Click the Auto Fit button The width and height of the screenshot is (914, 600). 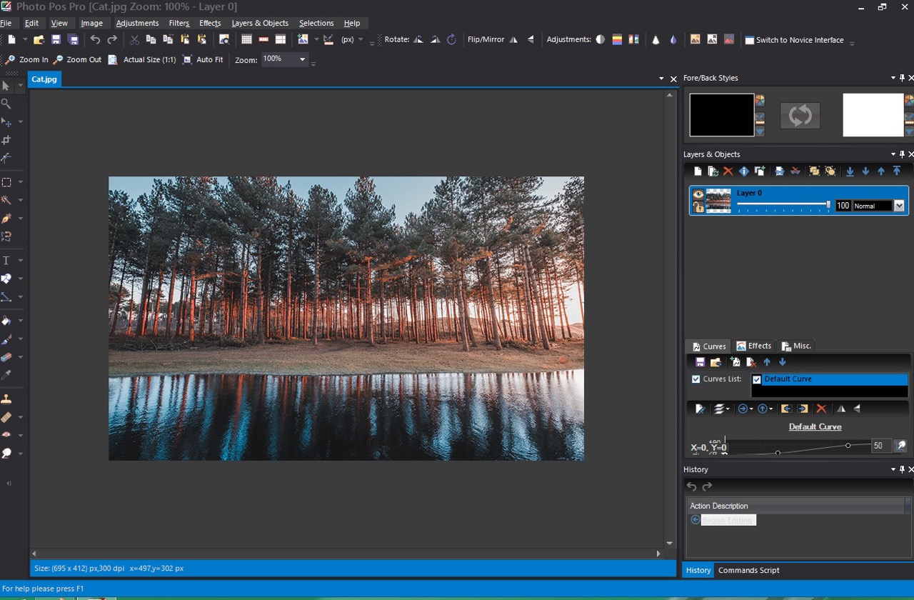pyautogui.click(x=204, y=59)
